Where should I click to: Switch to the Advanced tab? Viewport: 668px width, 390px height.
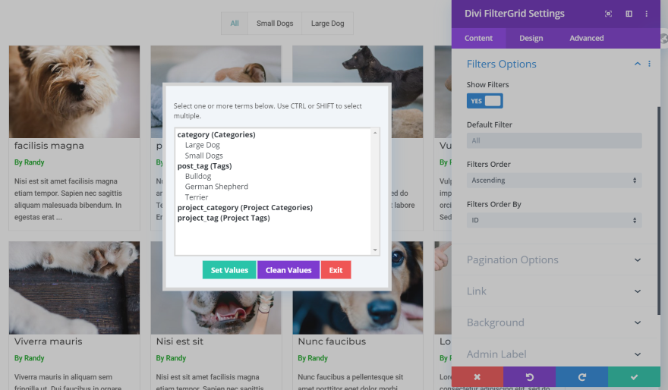tap(586, 39)
